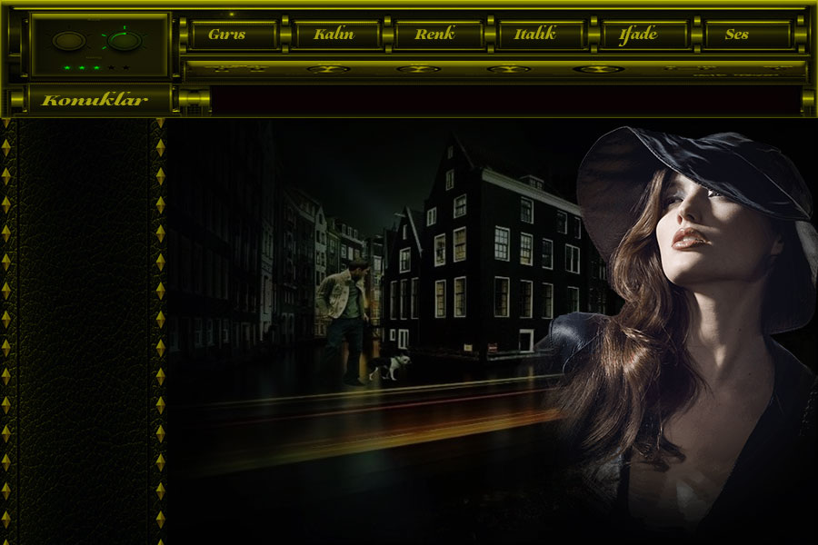Click the fourth unlit star indicator
The image size is (818, 545).
[111, 68]
